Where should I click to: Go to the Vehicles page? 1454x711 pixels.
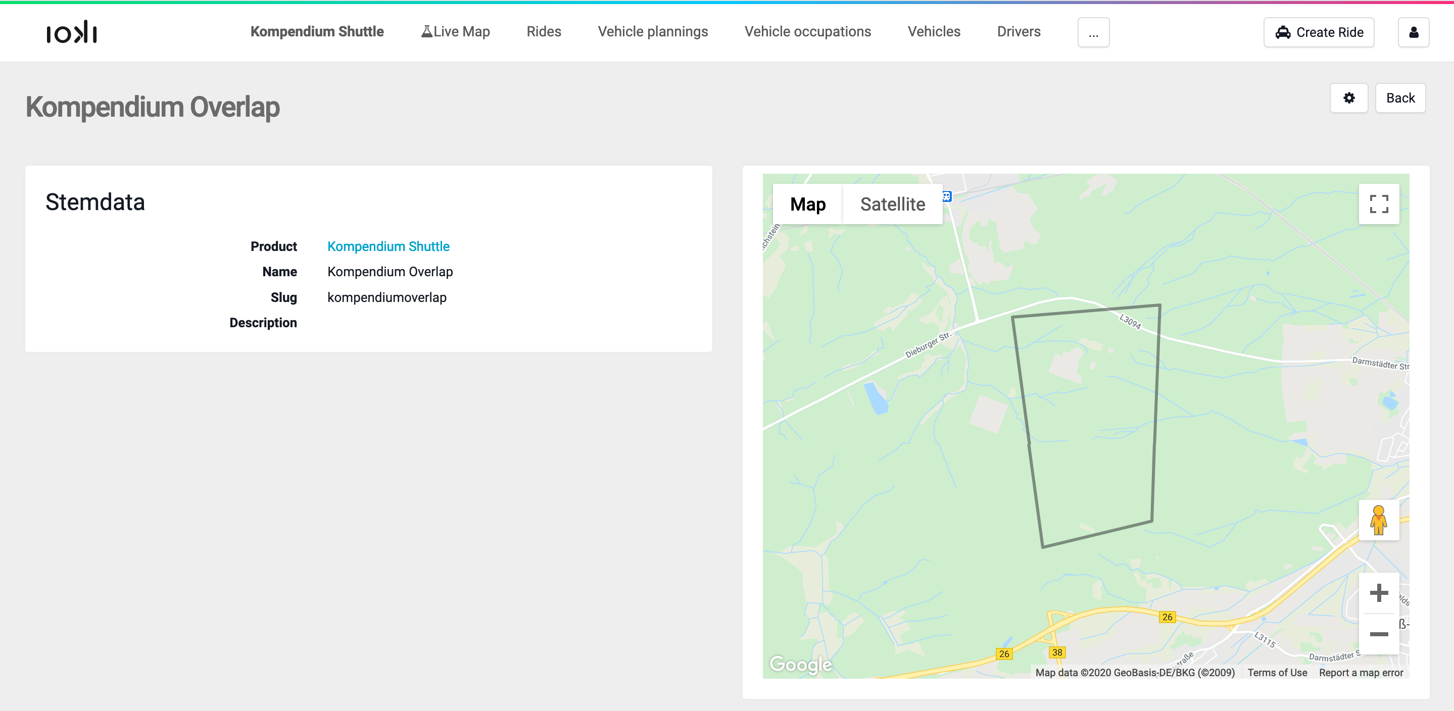934,32
